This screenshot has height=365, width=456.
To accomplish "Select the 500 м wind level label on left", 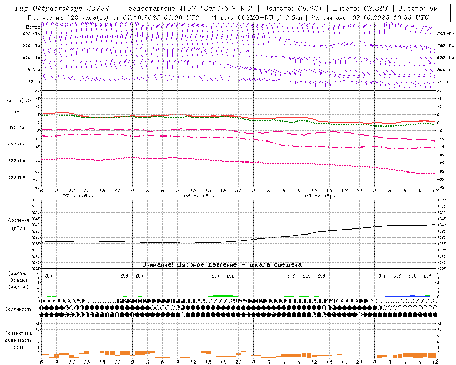I will pyautogui.click(x=33, y=70).
